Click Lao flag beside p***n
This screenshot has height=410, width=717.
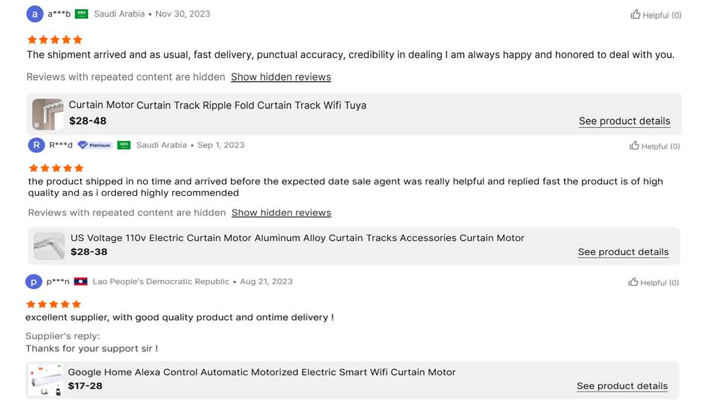[81, 282]
